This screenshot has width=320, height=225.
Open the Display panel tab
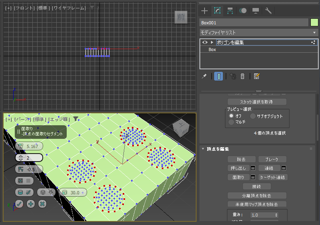tap(256, 11)
